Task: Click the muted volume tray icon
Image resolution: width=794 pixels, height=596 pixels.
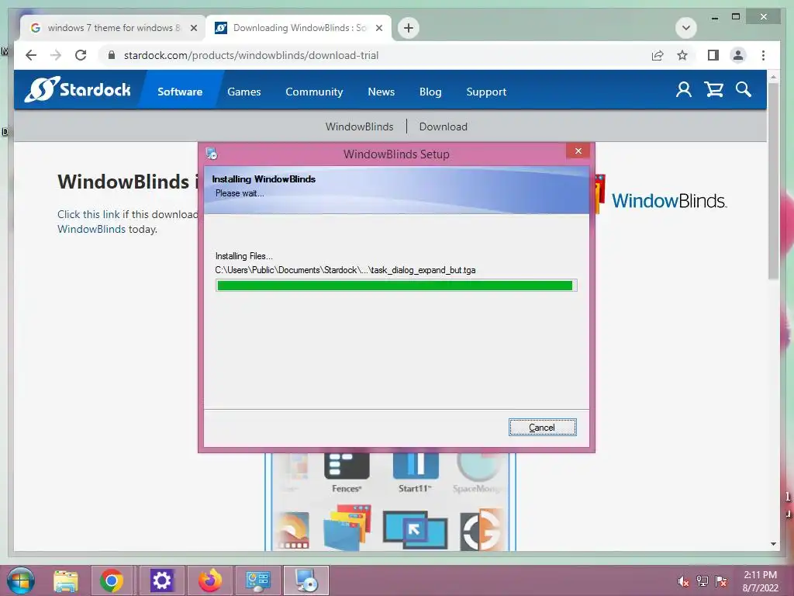Action: tap(683, 581)
